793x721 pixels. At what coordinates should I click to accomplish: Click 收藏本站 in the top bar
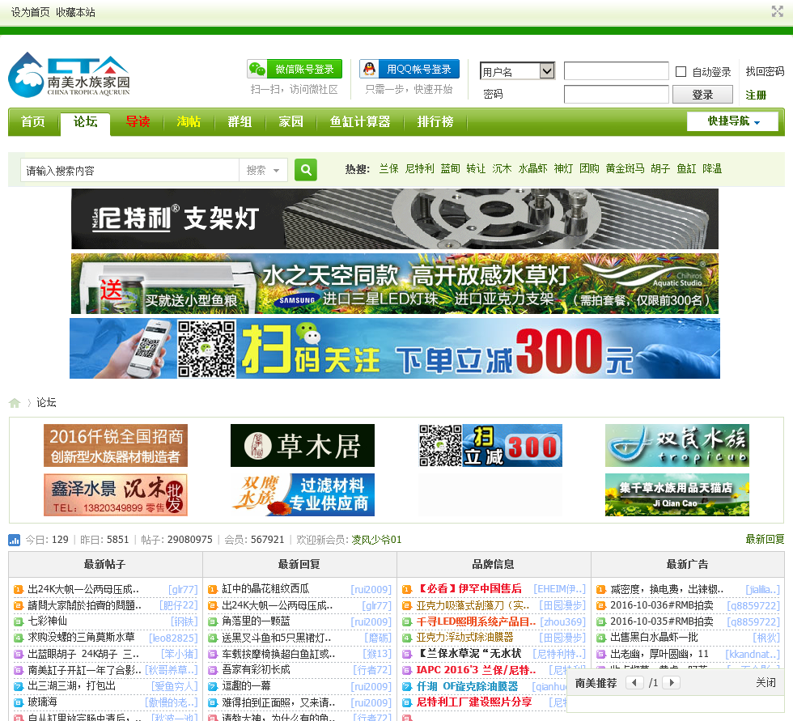[75, 13]
